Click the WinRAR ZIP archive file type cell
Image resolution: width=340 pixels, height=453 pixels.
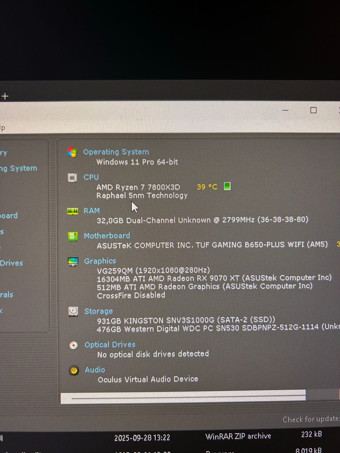click(x=238, y=436)
